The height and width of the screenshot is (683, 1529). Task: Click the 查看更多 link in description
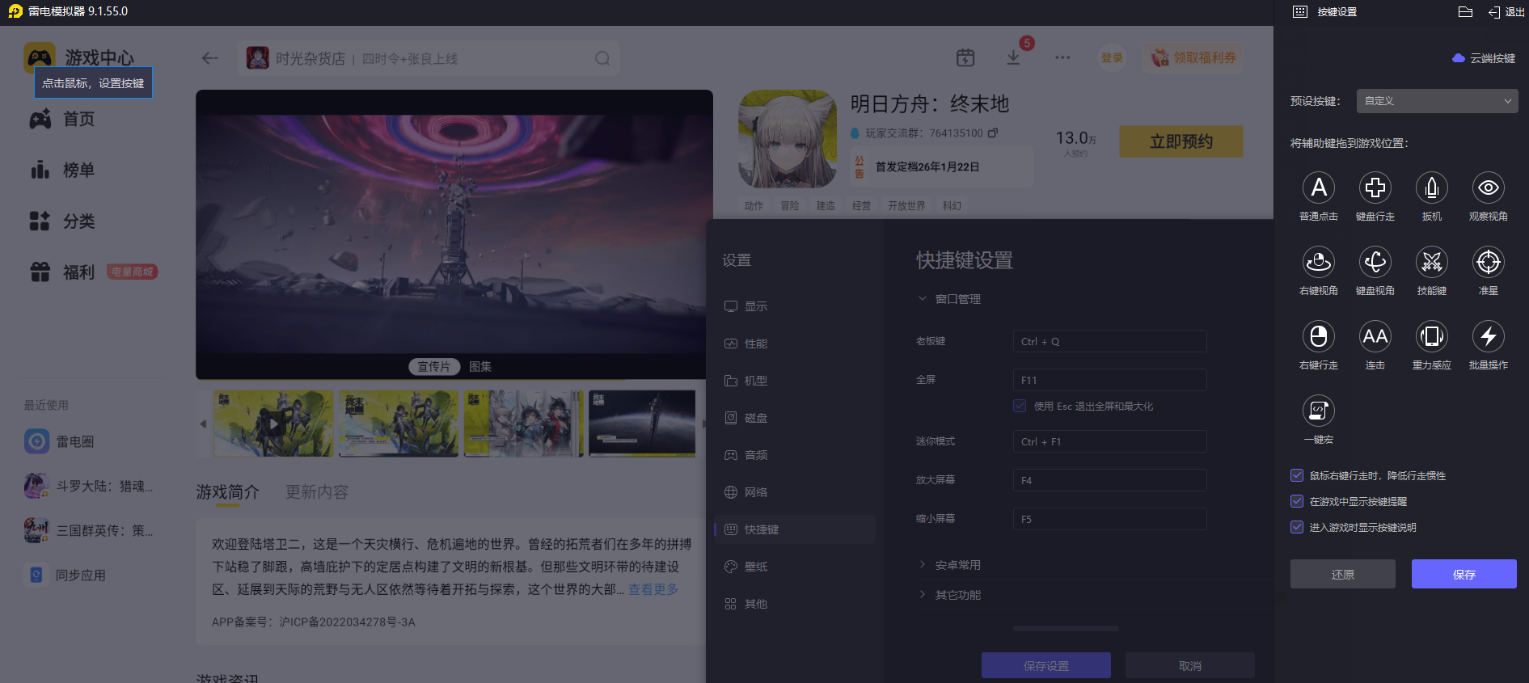653,589
